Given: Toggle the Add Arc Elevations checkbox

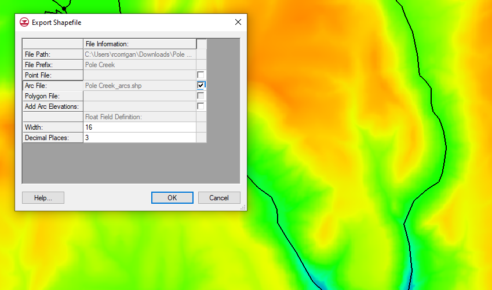Looking at the screenshot, I should coord(201,106).
